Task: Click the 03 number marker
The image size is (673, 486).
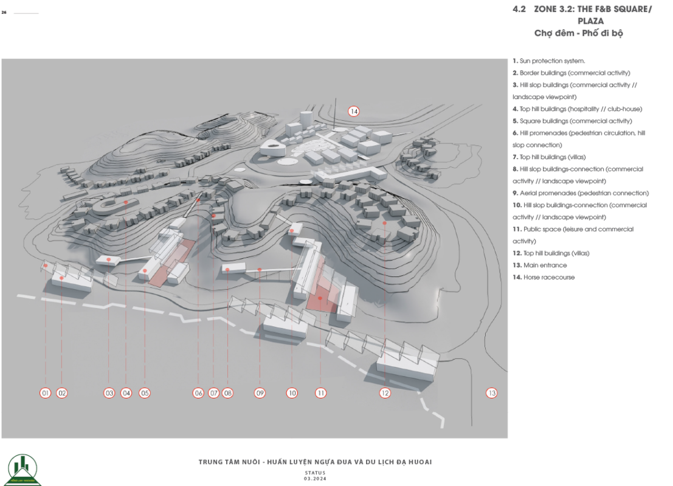Action: (x=109, y=393)
